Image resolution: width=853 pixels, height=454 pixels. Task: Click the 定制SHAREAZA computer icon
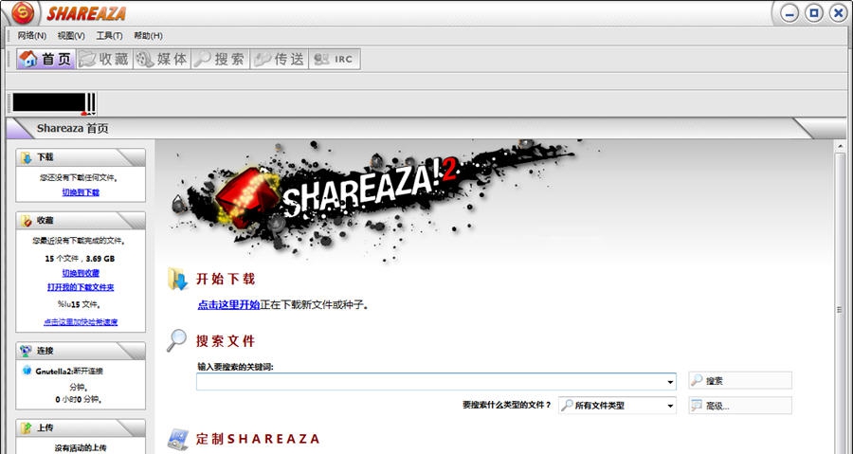point(177,440)
